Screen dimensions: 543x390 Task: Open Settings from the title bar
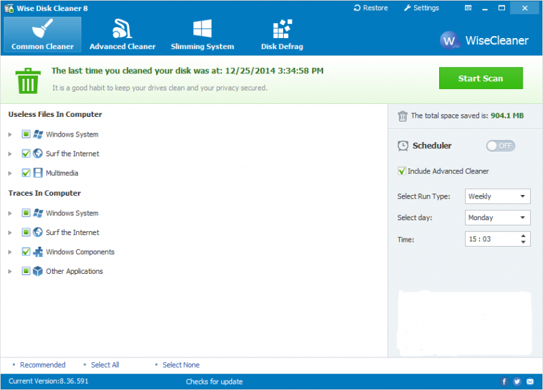click(422, 8)
